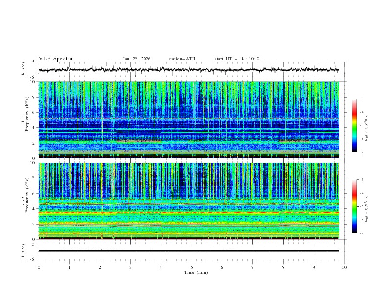Click the ch.3 flat voltage trace

point(191,250)
